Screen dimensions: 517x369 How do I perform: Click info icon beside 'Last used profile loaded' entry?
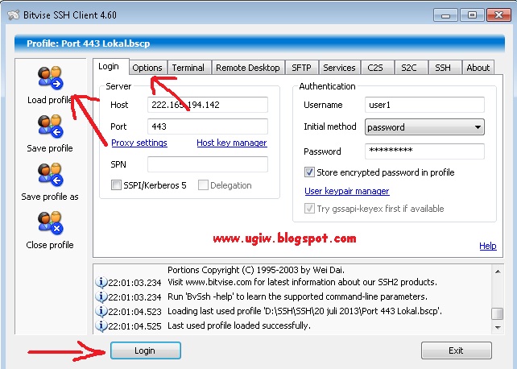[101, 325]
